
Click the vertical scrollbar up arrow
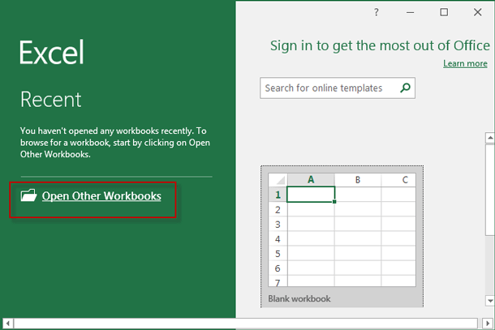coord(490,138)
